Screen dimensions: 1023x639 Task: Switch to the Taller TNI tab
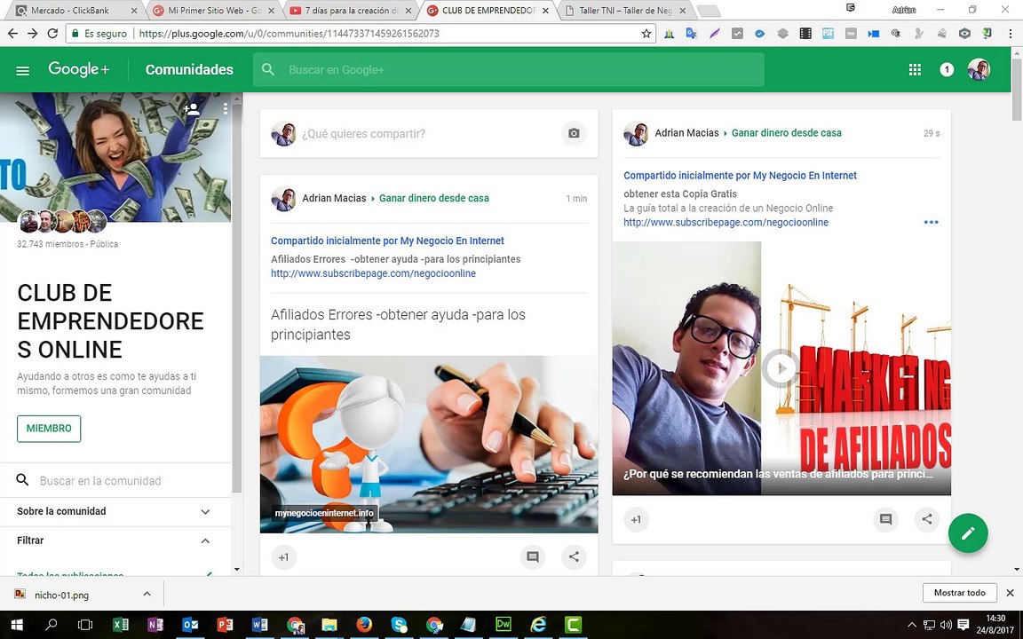[625, 11]
